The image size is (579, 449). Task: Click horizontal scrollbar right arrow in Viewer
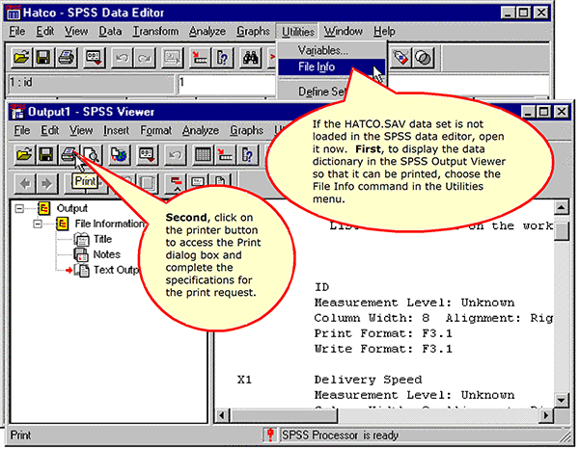point(546,415)
